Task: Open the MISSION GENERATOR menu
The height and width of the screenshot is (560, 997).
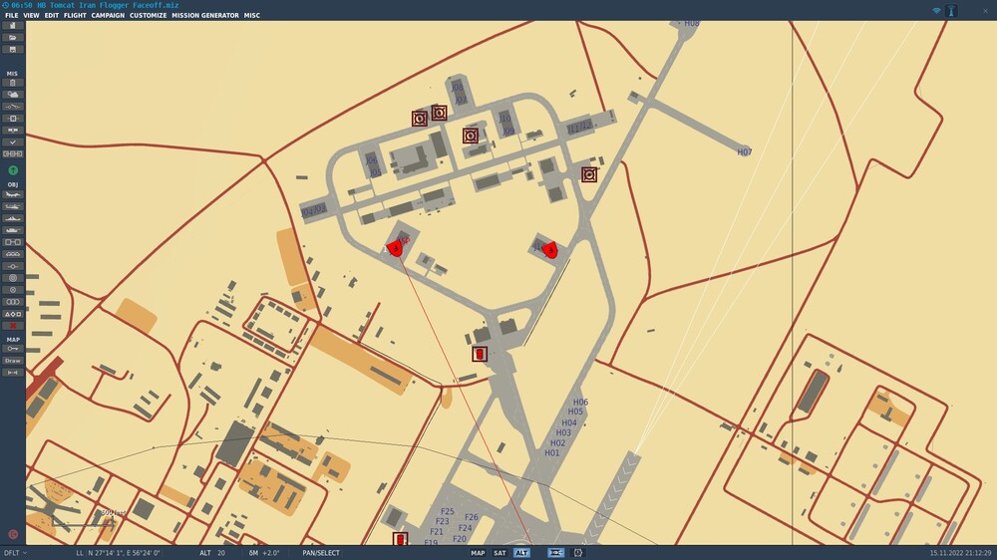Action: tap(205, 15)
